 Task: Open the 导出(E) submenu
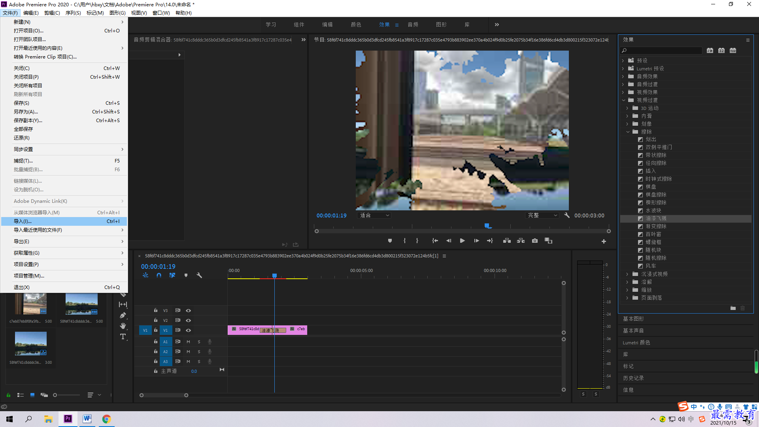click(64, 242)
